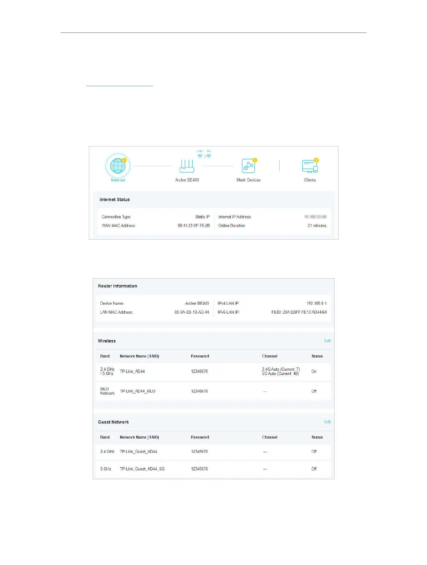This screenshot has height=565, width=427.
Task: Select SSID TP-Link_AD44_MLO
Action: [x=137, y=391]
